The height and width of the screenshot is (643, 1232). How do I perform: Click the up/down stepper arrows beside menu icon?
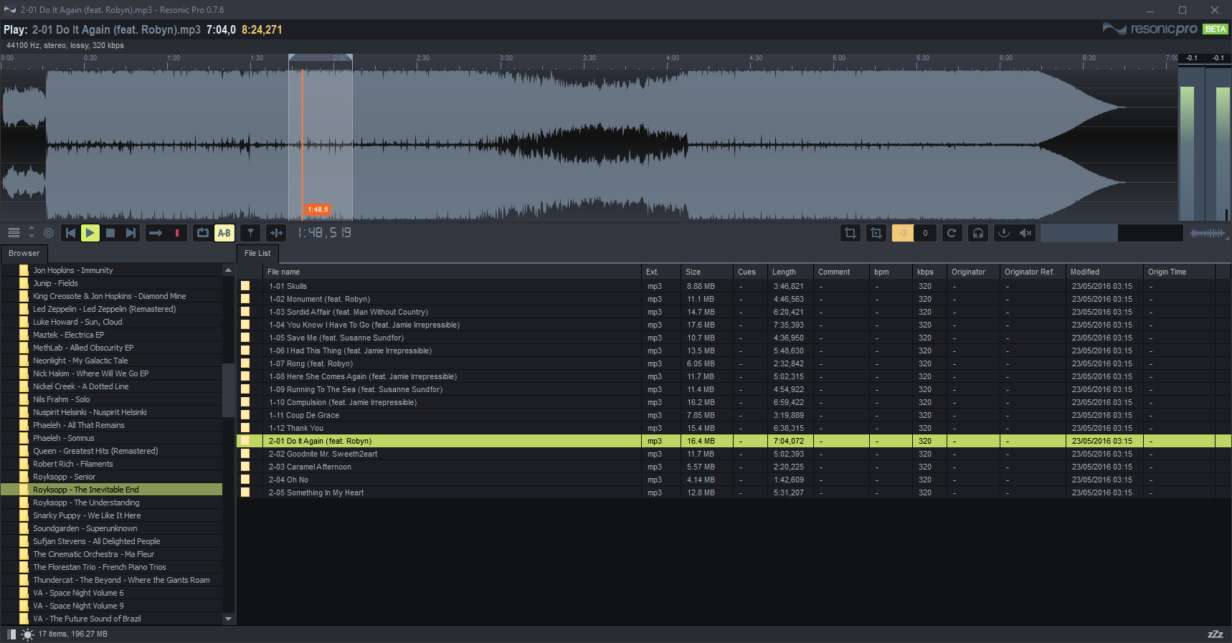pyautogui.click(x=31, y=233)
